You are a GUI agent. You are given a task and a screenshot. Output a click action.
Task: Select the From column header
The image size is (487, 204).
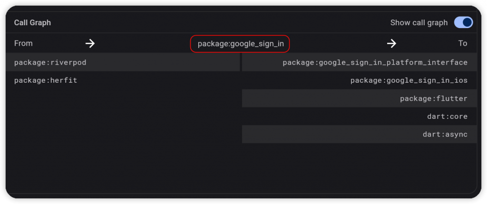coord(23,43)
